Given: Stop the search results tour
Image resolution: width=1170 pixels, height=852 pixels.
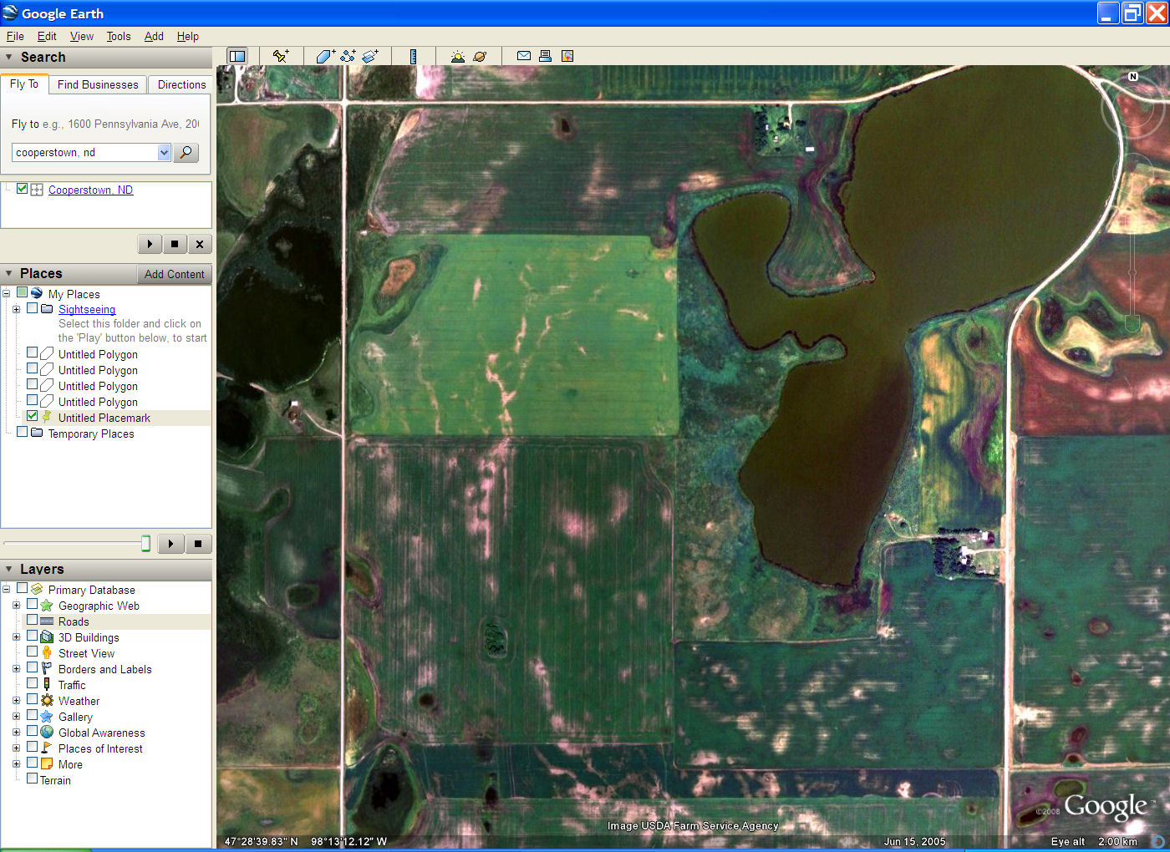Looking at the screenshot, I should click(175, 244).
